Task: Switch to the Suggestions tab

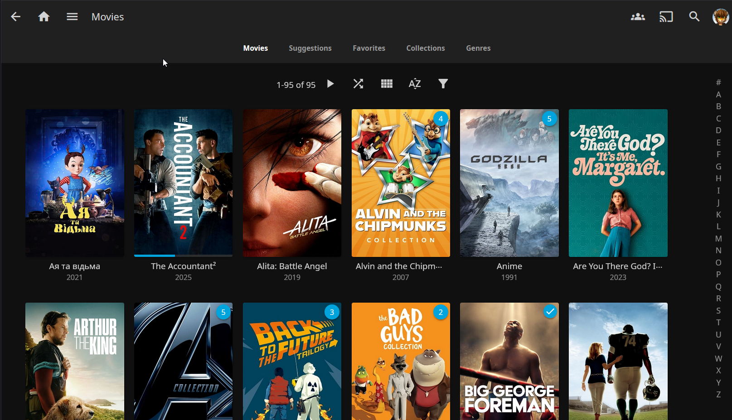Action: pyautogui.click(x=310, y=48)
